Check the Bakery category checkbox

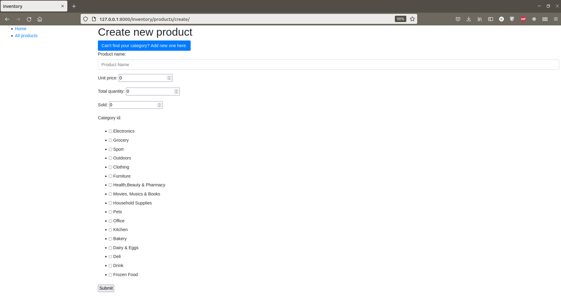tap(111, 239)
